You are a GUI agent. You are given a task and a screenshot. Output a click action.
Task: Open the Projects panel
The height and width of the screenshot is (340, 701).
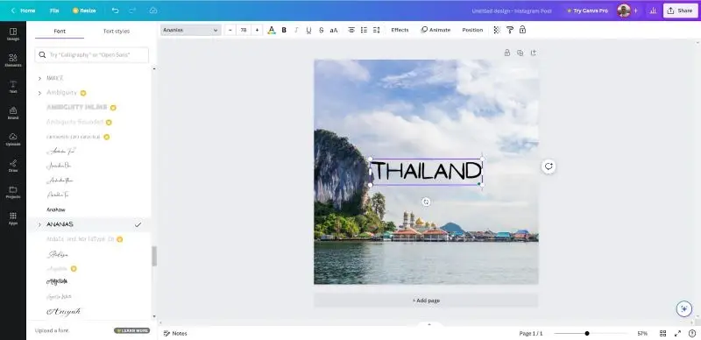click(13, 192)
